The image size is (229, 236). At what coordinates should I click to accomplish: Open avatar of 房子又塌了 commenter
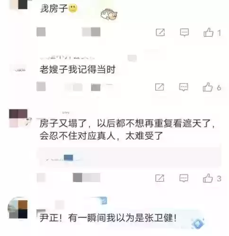coord(18,118)
